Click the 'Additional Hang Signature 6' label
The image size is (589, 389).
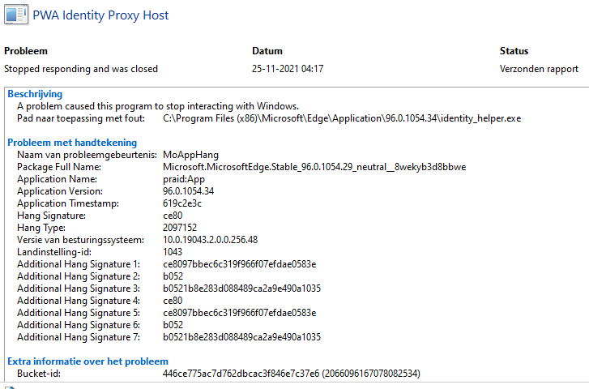79,325
